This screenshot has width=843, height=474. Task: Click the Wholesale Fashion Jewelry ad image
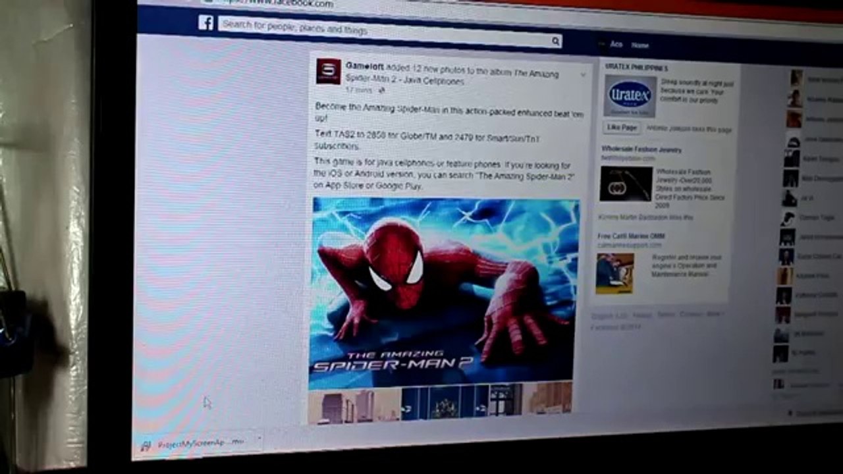pyautogui.click(x=626, y=184)
